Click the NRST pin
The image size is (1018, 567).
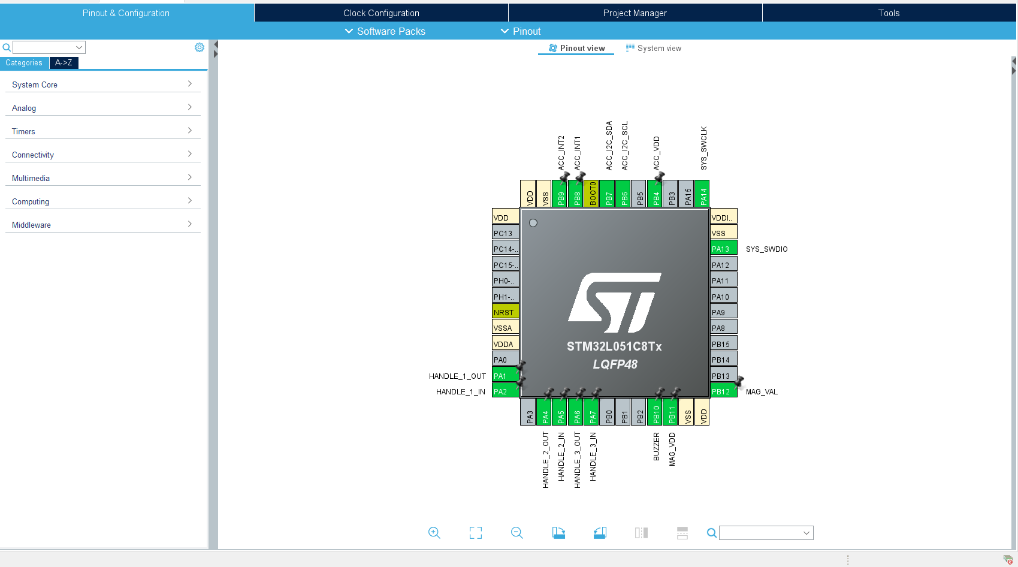click(x=506, y=312)
